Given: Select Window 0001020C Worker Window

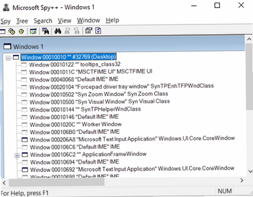Looking at the screenshot, I should point(76,124).
